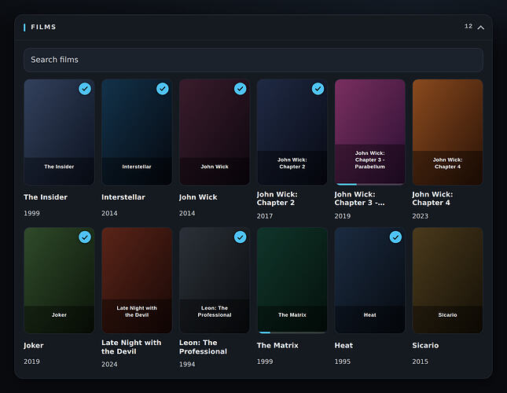Select the Late Night with the Devil poster
This screenshot has width=507, height=393.
pos(137,280)
